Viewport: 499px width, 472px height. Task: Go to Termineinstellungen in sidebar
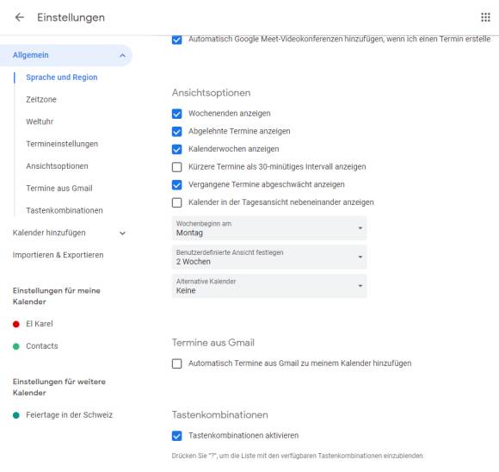tap(62, 144)
